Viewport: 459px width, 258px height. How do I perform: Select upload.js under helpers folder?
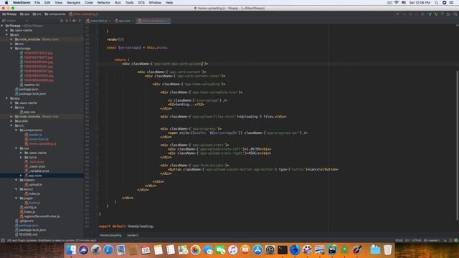pyautogui.click(x=33, y=185)
